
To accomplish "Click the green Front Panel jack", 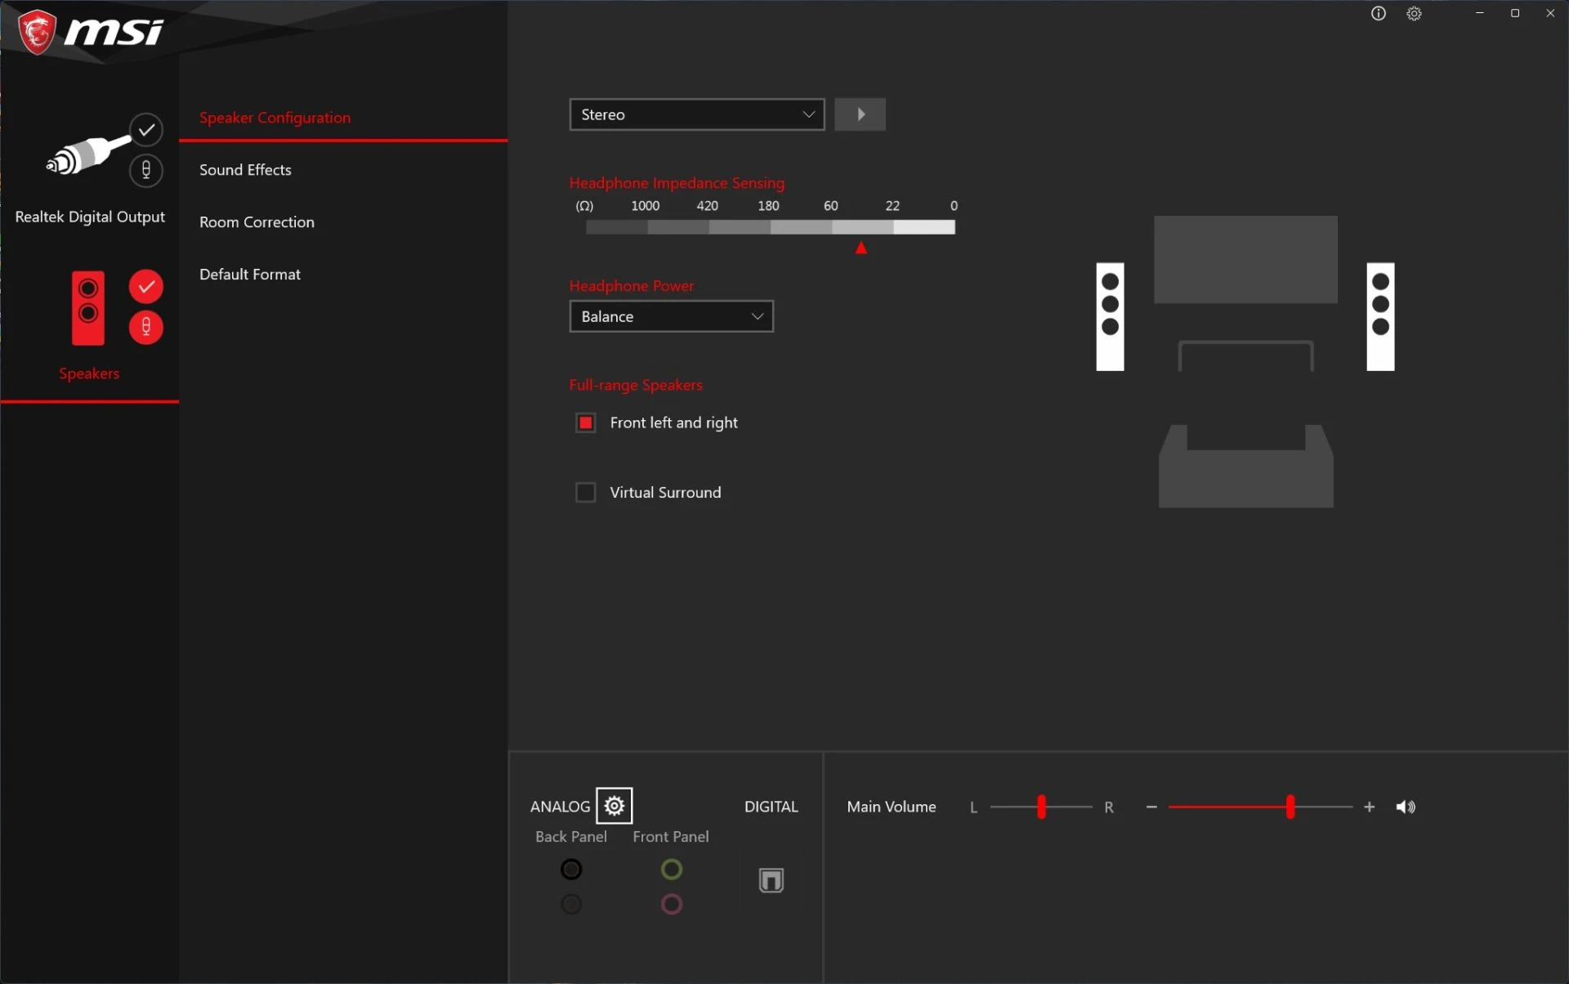I will click(x=672, y=870).
